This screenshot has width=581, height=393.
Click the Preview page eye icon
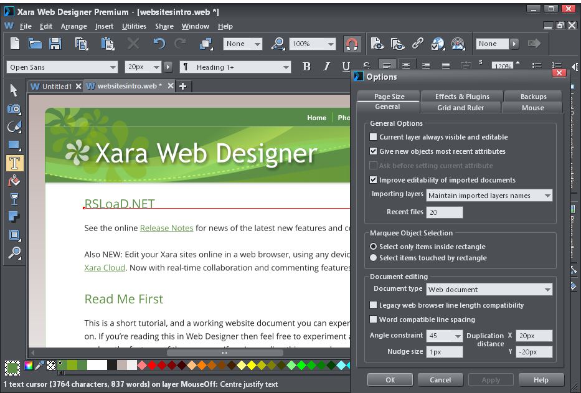pyautogui.click(x=377, y=44)
